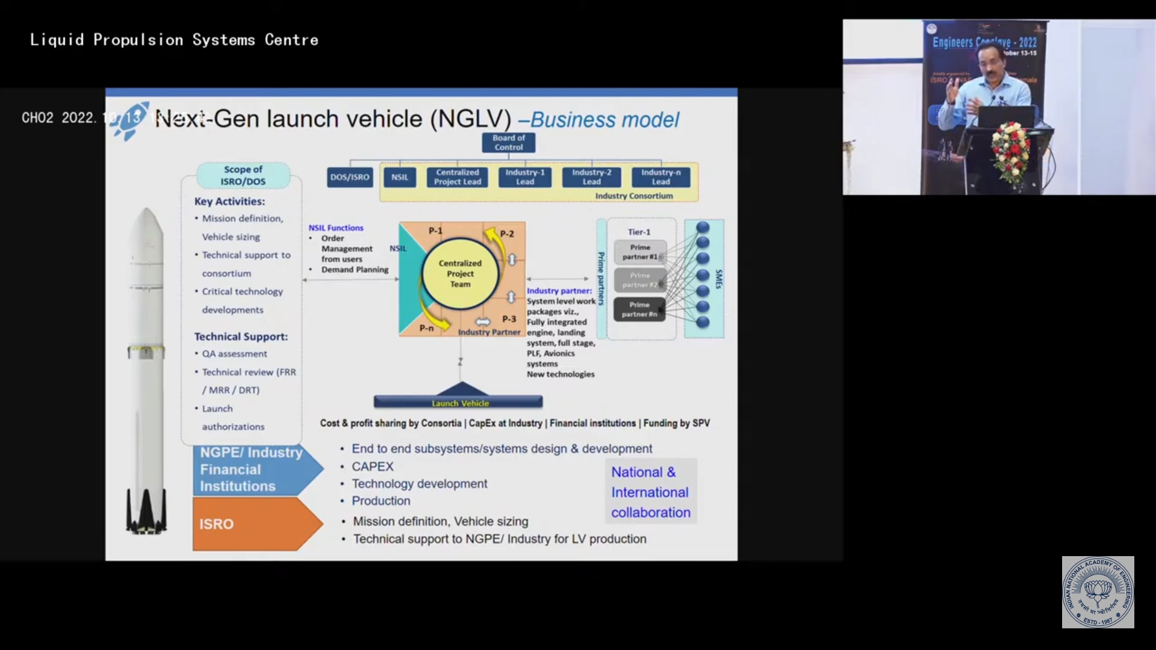Click the Centralized Project Team circle
1156x650 pixels.
point(460,274)
